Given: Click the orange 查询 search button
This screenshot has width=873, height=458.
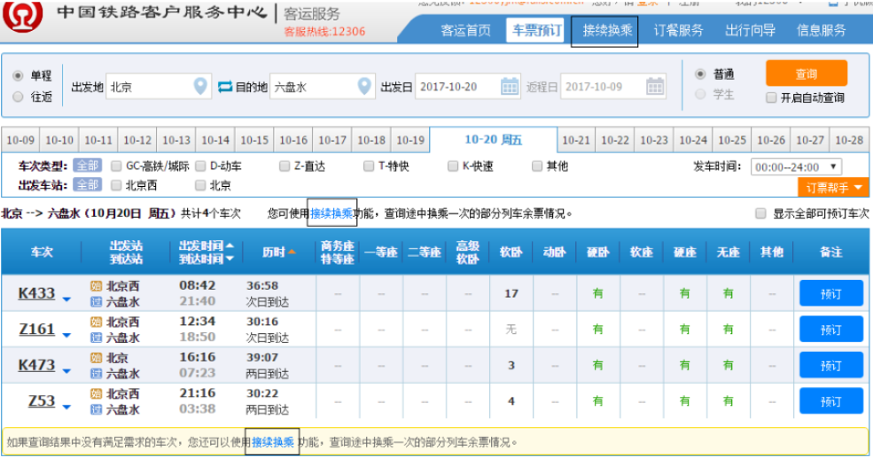Looking at the screenshot, I should tap(807, 74).
